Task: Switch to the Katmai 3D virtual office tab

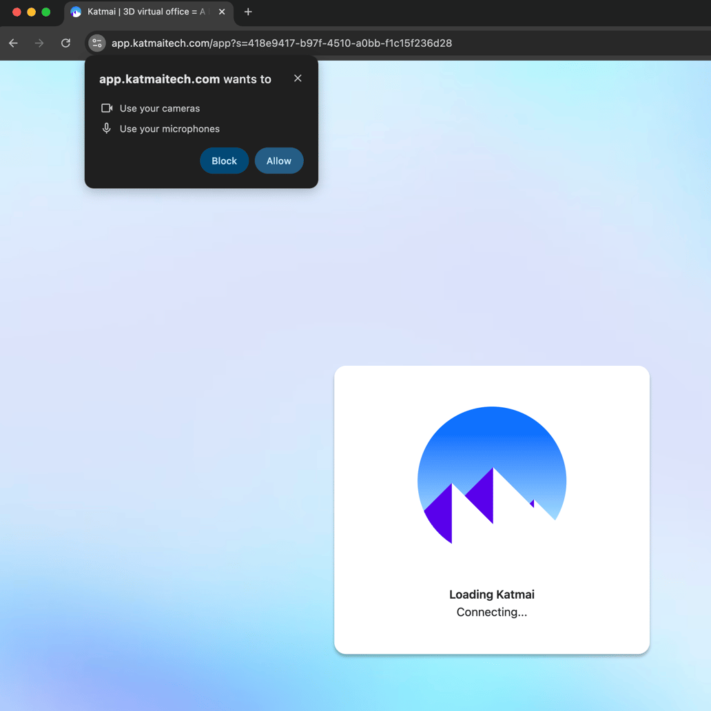Action: tap(148, 12)
